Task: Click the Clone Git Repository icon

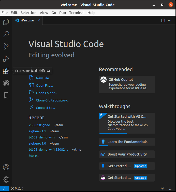Action: (x=31, y=100)
